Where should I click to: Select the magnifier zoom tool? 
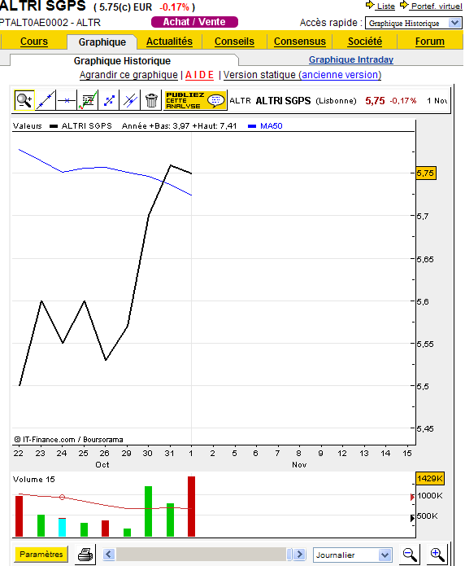24,100
